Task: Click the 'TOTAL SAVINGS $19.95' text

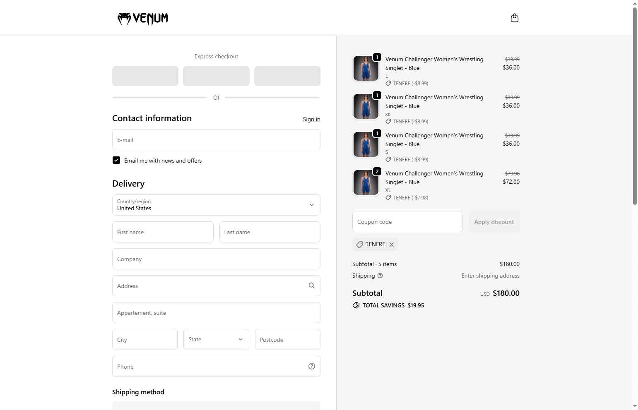Action: pos(393,305)
